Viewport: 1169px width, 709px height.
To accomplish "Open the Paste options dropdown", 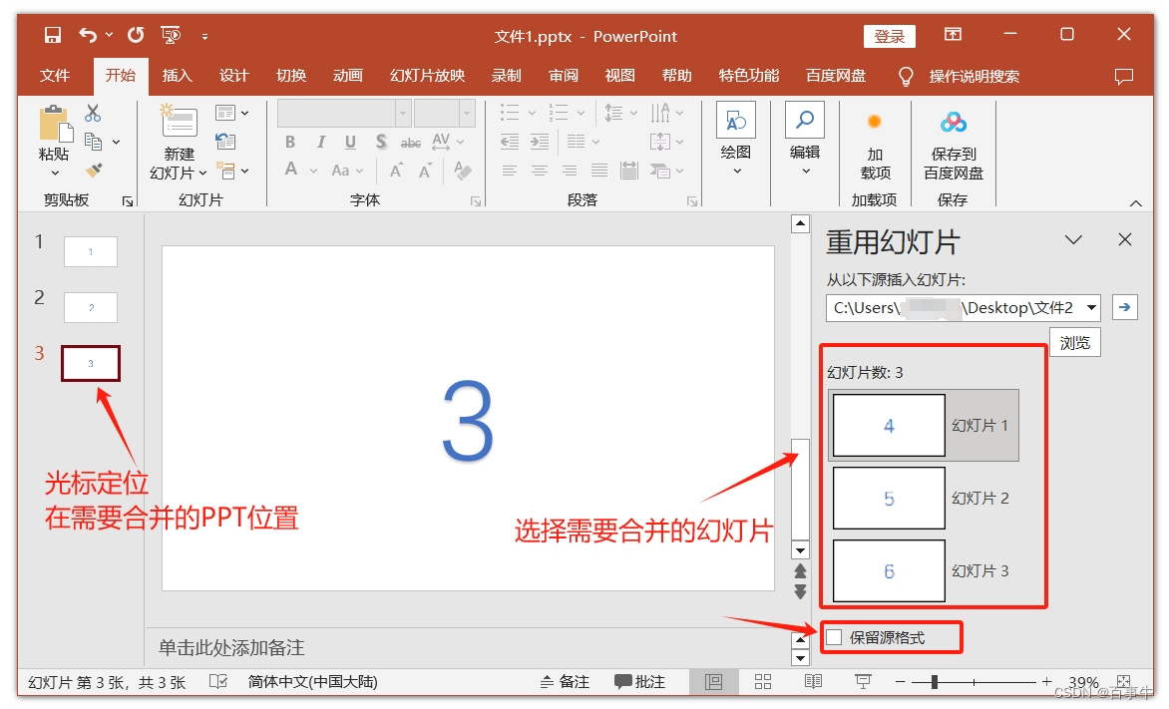I will (55, 173).
